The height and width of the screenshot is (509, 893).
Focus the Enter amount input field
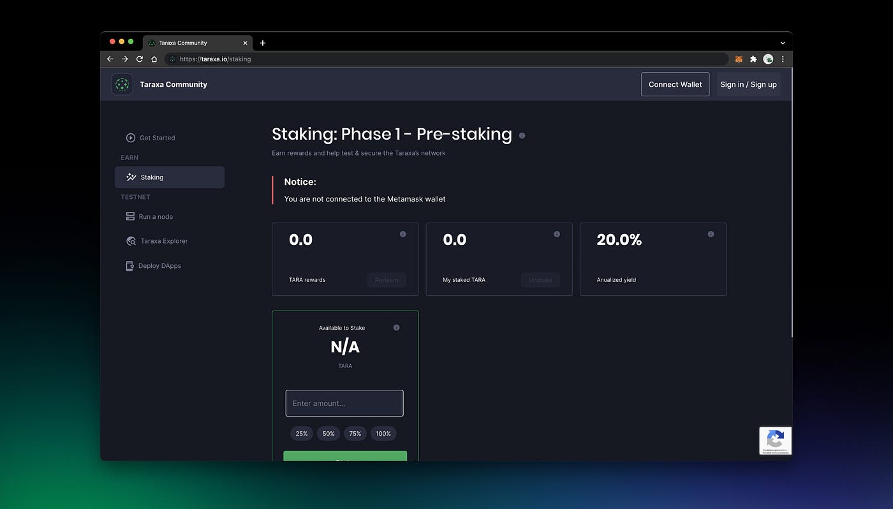pyautogui.click(x=344, y=403)
